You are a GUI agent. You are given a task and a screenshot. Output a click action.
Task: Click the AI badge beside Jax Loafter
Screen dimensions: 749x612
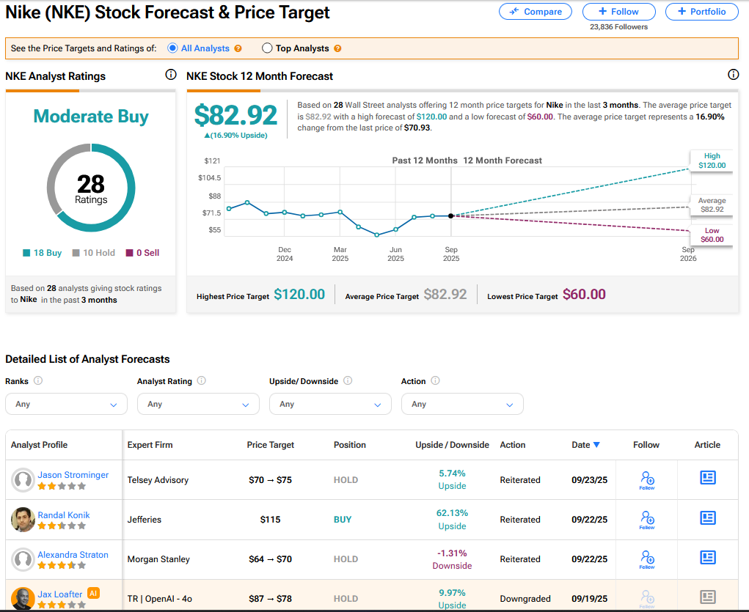click(94, 594)
